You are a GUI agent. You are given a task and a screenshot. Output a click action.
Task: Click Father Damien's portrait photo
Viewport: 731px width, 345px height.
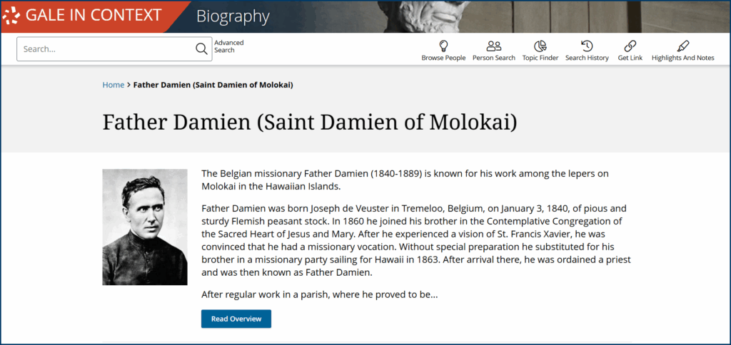(145, 227)
